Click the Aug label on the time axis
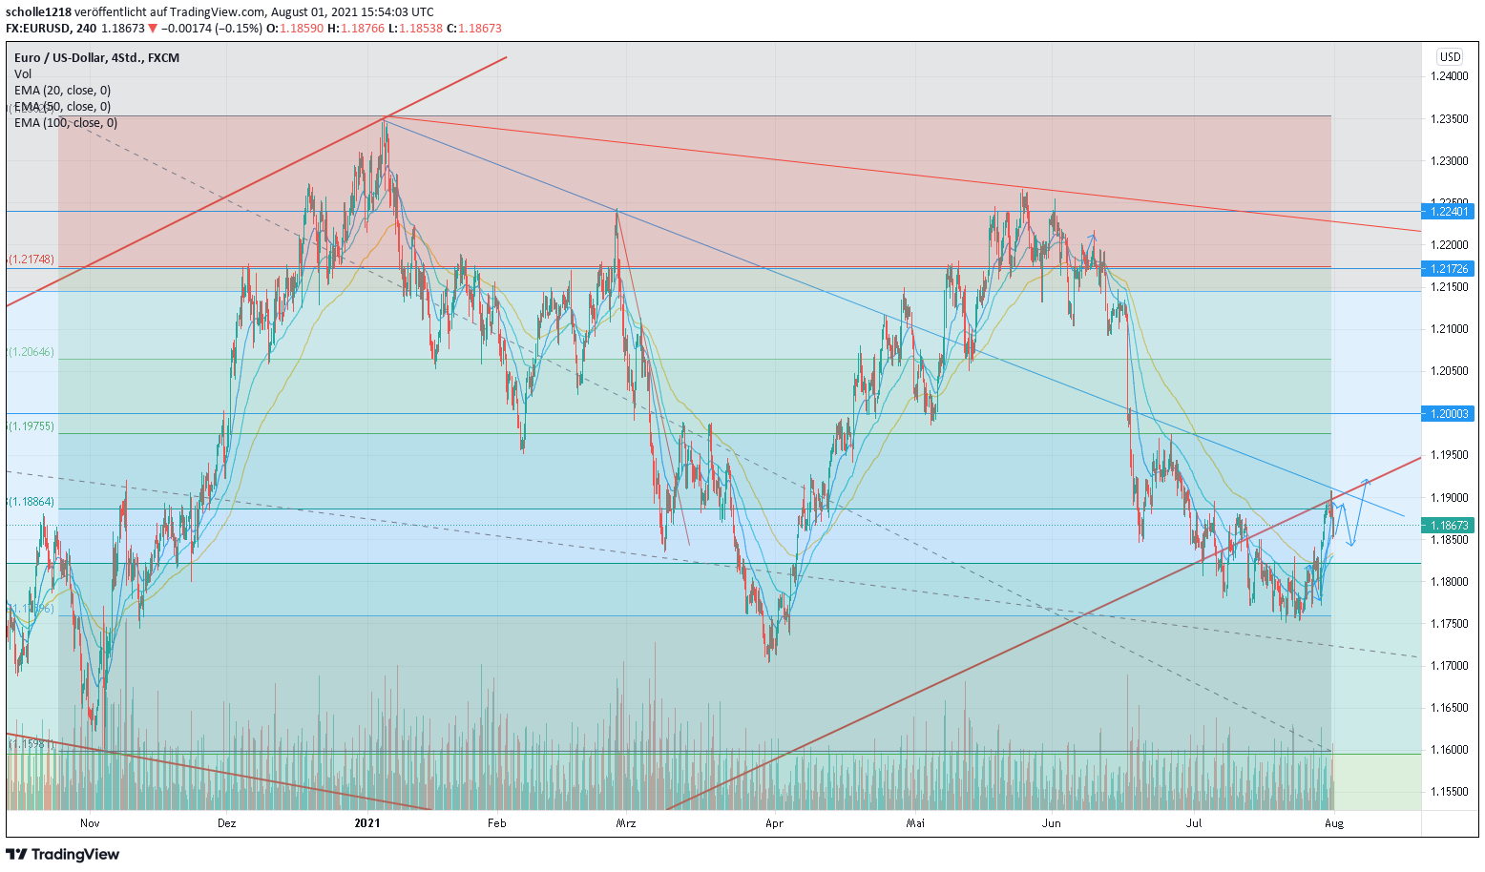The image size is (1485, 872). point(1333,821)
